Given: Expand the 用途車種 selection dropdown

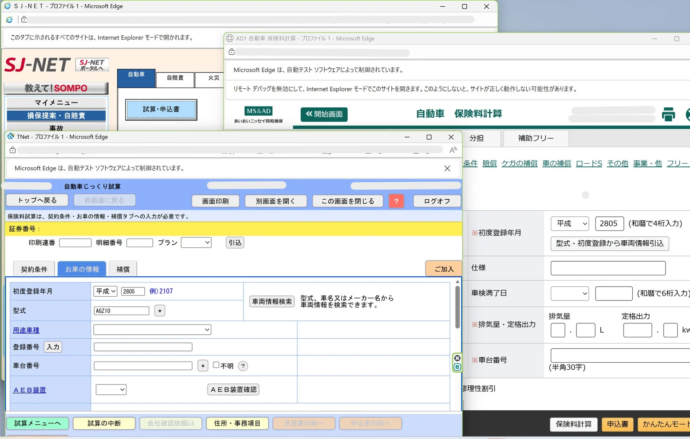Looking at the screenshot, I should [x=152, y=329].
